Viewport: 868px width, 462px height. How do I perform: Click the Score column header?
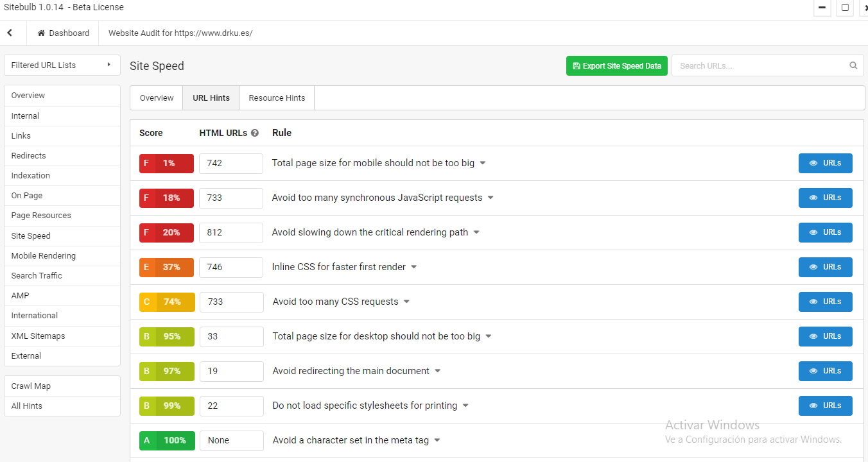[x=151, y=133]
